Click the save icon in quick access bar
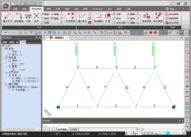 tap(26, 3)
